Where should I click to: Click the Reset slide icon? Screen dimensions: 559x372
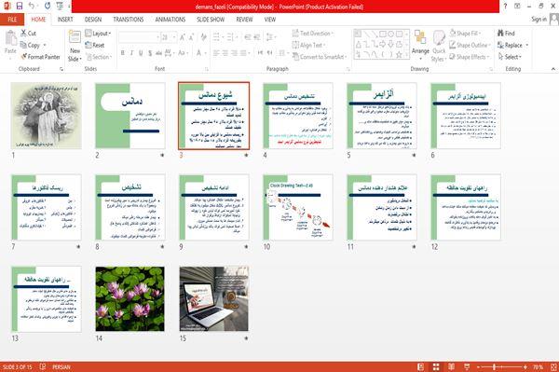point(89,45)
